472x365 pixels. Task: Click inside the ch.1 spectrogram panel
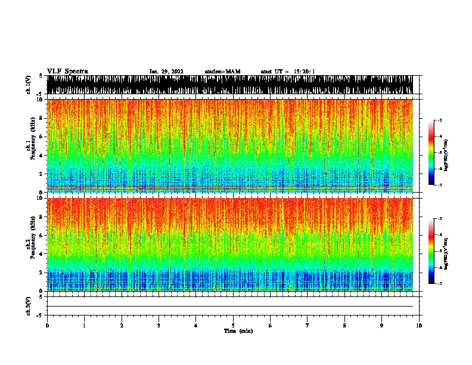tap(230, 146)
